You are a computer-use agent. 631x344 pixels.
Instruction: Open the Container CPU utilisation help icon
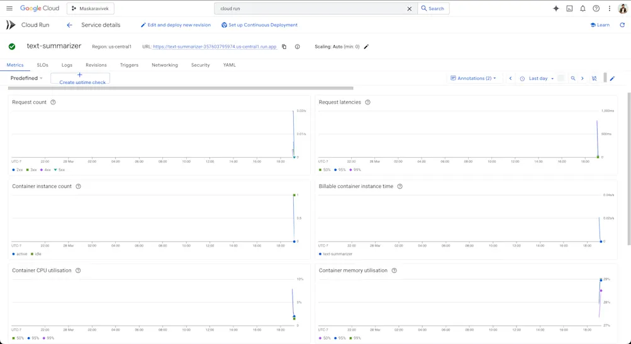pos(78,270)
